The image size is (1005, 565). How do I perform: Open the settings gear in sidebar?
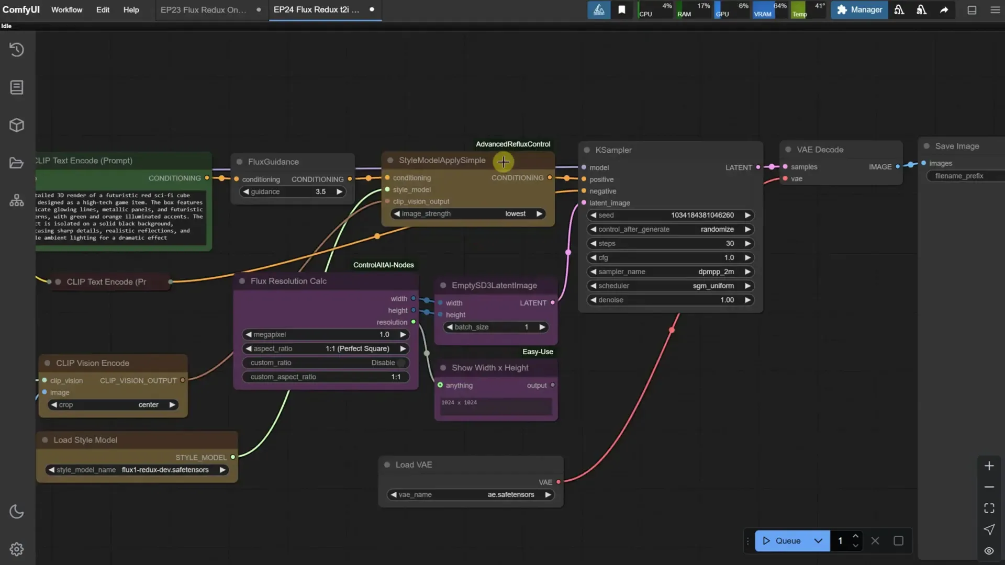(x=16, y=549)
